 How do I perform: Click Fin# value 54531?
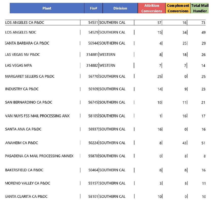(93, 22)
